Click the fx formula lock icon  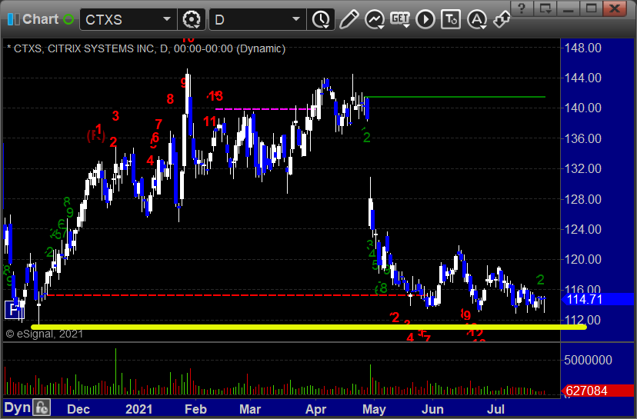point(42,407)
